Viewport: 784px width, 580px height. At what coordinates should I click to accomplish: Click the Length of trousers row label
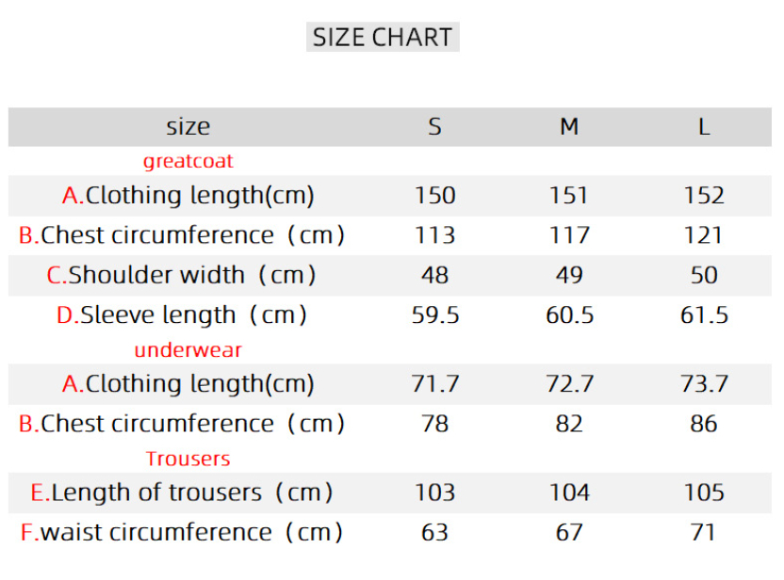[x=182, y=492]
